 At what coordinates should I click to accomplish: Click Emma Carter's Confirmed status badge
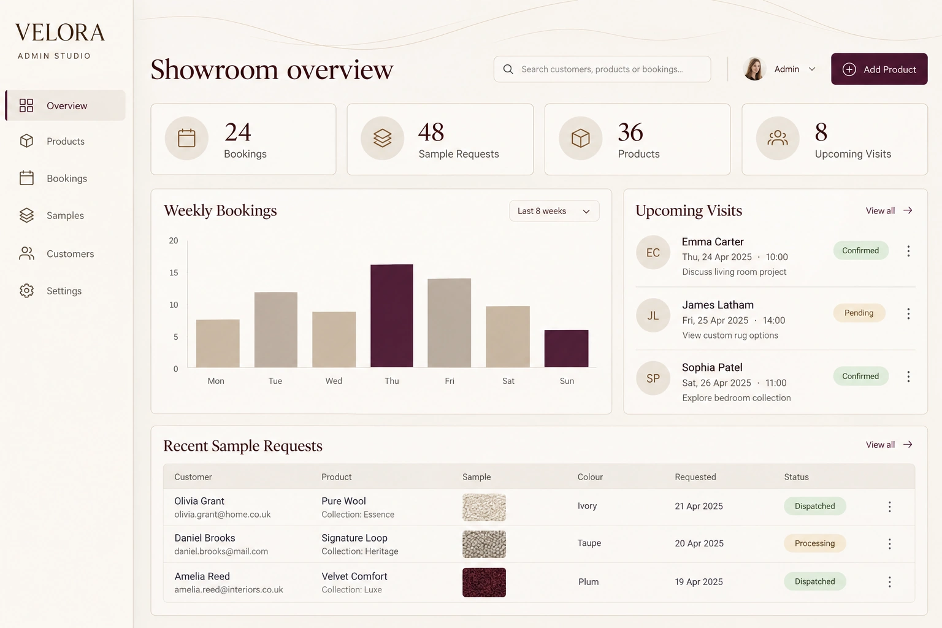860,250
